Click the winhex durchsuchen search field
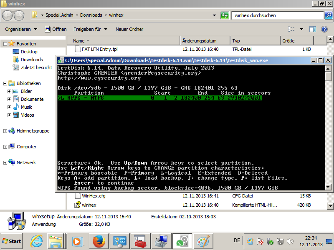Viewport: 334px width, 250px height. pos(278,15)
